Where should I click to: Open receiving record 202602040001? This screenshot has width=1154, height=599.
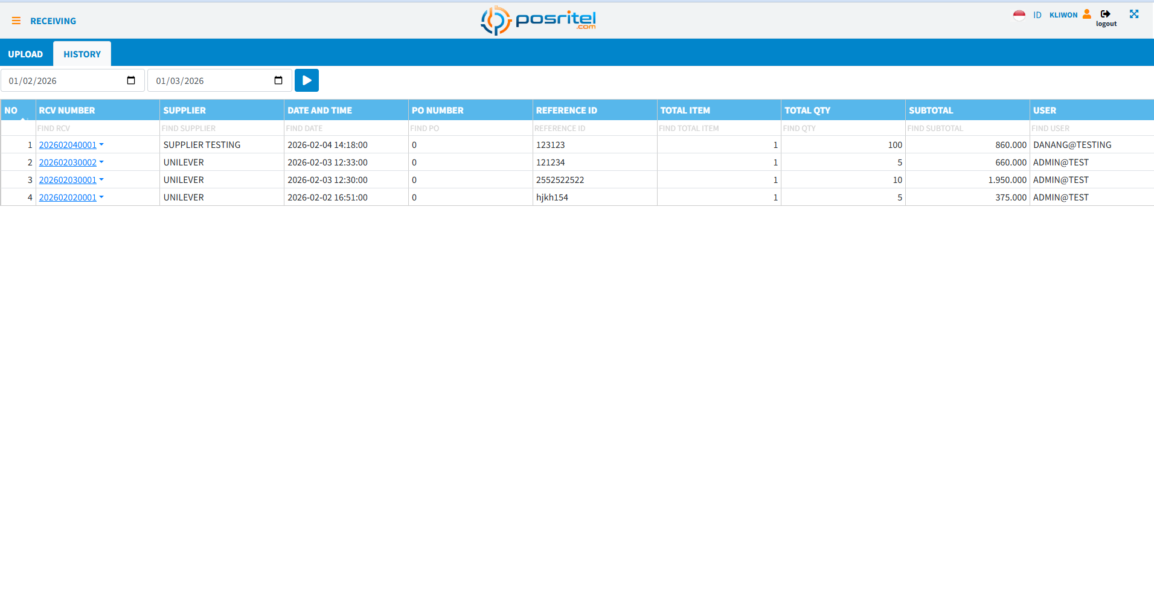pos(68,145)
